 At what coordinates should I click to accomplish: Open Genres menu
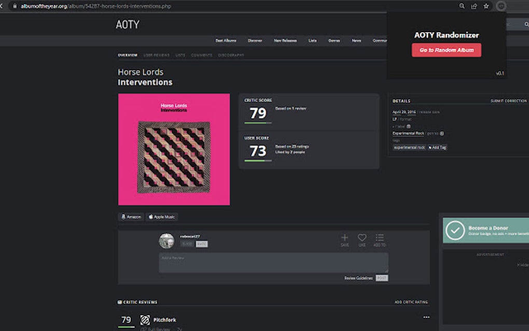point(334,40)
